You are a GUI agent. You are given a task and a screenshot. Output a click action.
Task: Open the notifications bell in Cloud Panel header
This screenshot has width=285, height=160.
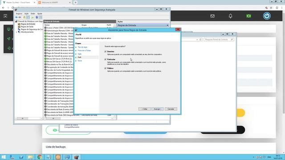(231, 16)
